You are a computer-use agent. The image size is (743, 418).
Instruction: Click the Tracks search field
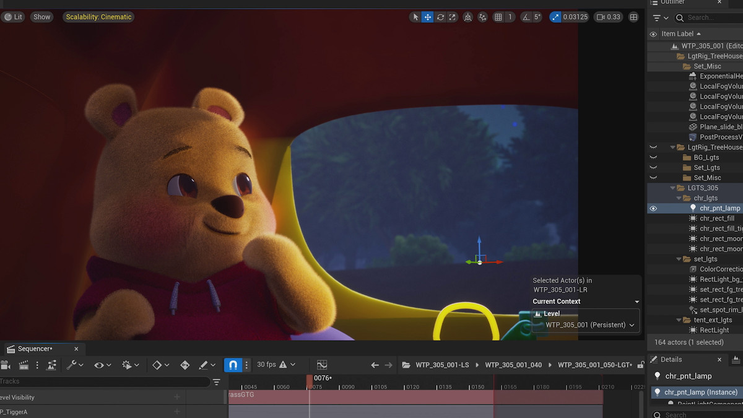[x=105, y=381]
